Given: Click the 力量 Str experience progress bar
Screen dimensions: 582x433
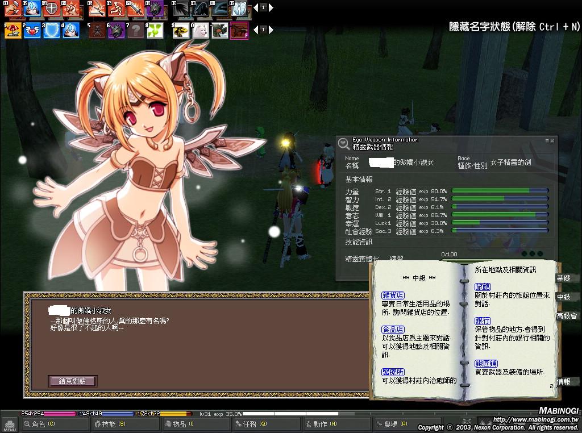Looking at the screenshot, I should coord(500,191).
